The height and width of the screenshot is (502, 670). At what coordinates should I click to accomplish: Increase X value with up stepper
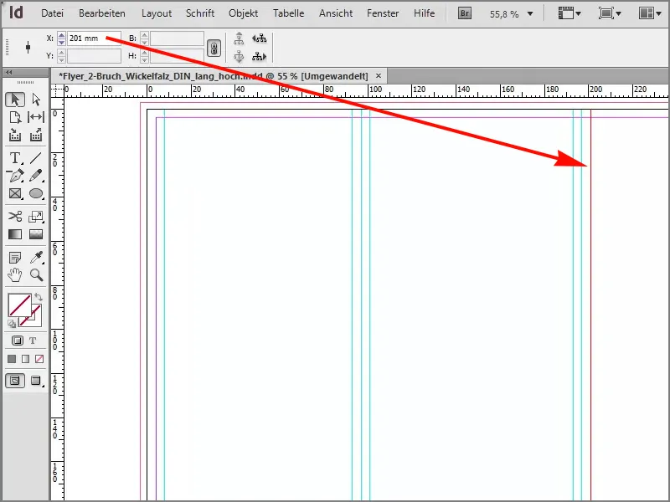pyautogui.click(x=61, y=35)
